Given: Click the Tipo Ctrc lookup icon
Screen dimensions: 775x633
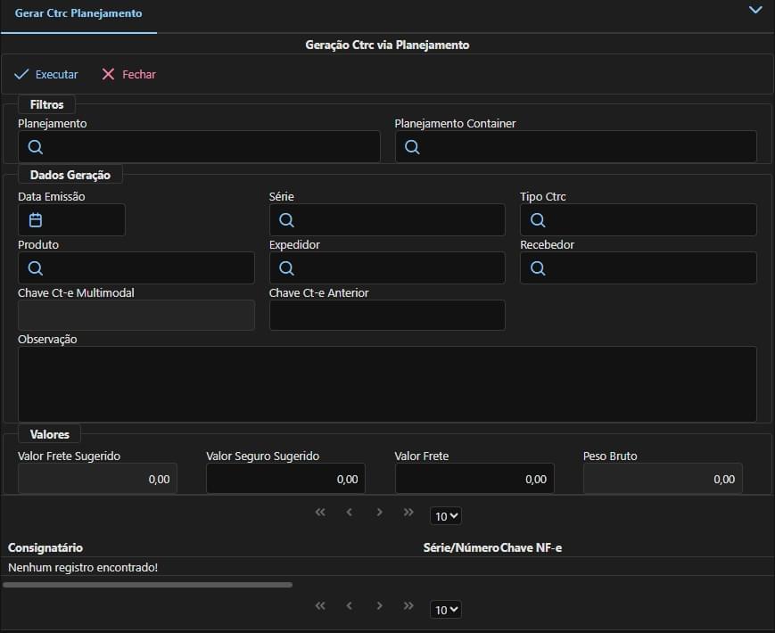Looking at the screenshot, I should tap(538, 220).
